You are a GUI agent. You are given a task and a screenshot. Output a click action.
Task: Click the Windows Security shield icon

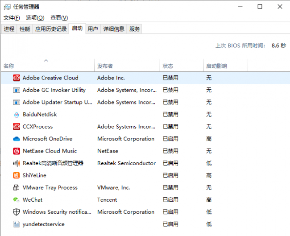pos(16,212)
